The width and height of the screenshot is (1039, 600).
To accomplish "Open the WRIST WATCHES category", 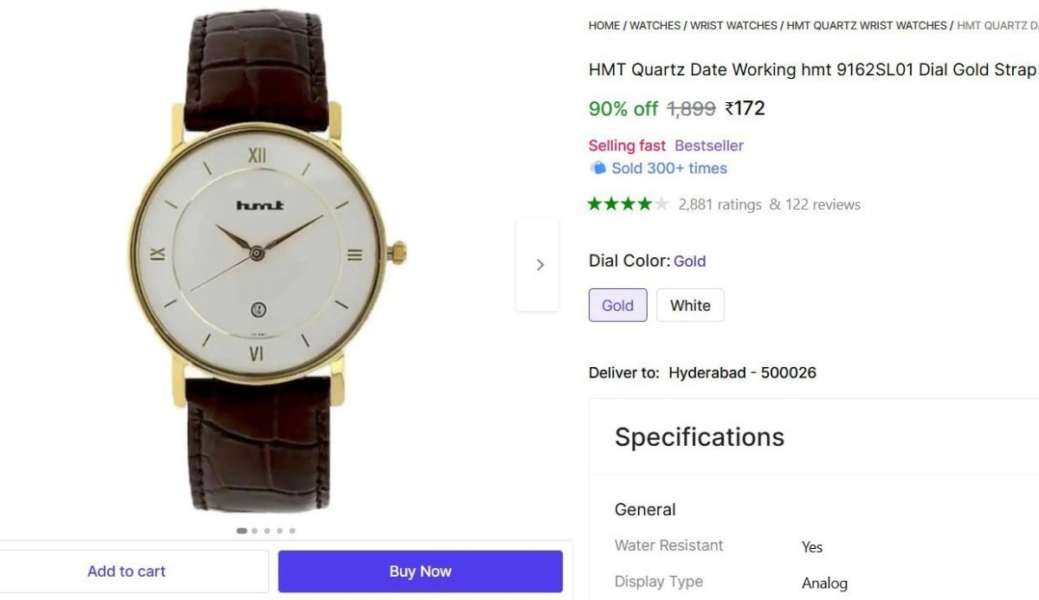I will (x=733, y=25).
